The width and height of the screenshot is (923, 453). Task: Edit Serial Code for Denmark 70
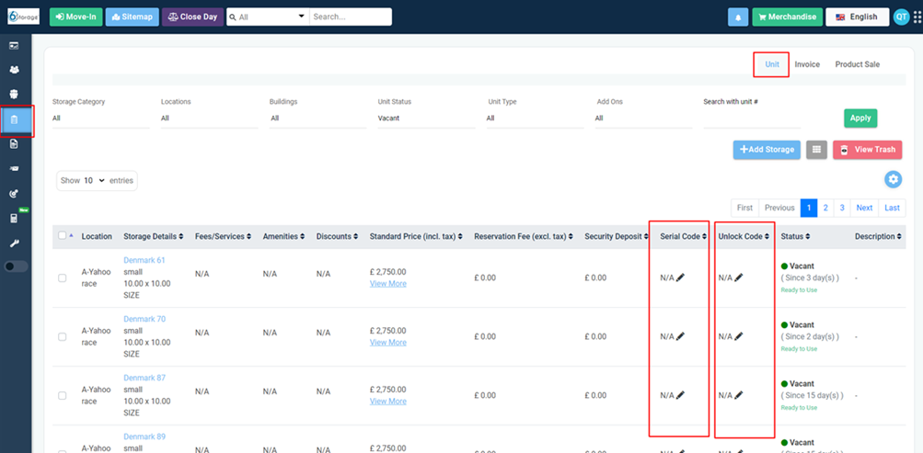tap(680, 336)
